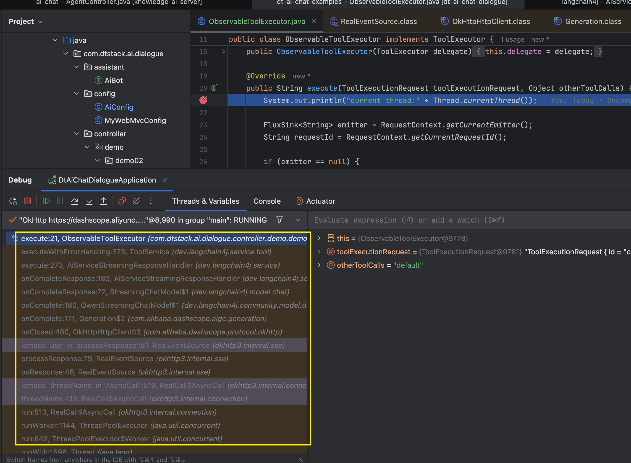Click the Rerun debug session icon
The width and height of the screenshot is (631, 463).
(x=13, y=201)
